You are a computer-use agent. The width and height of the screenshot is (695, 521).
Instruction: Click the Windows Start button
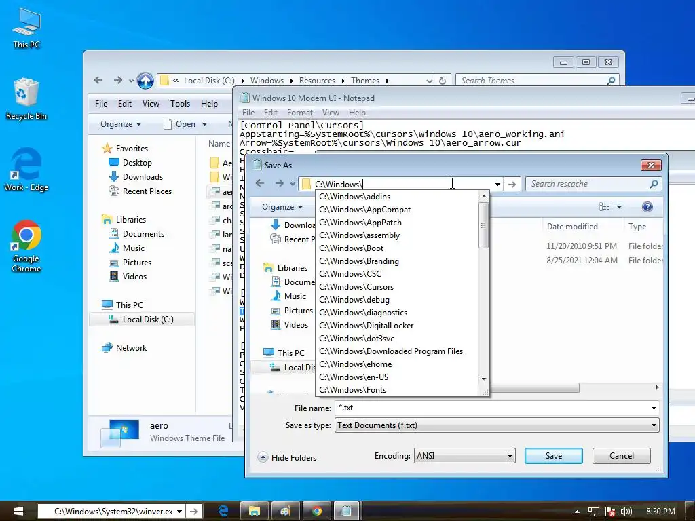click(x=18, y=512)
